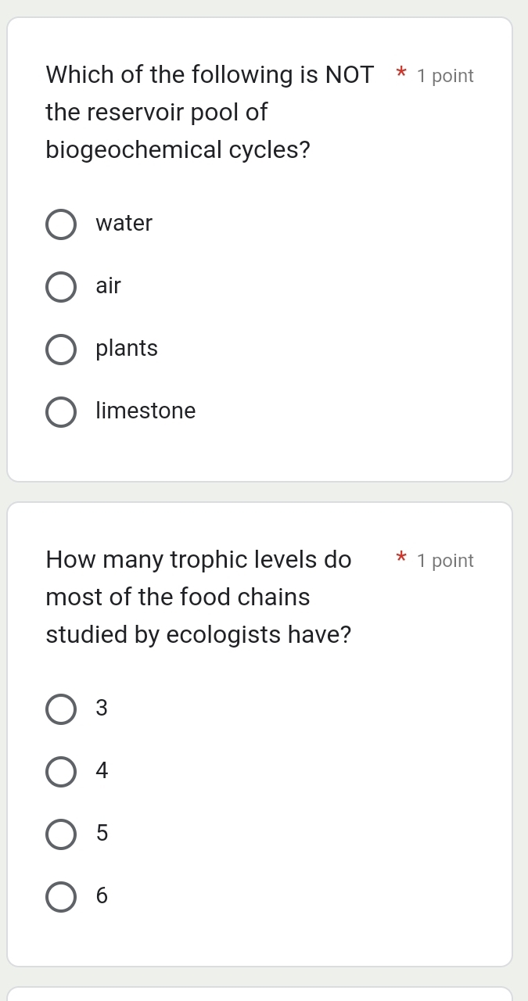Click the trophic levels question text
This screenshot has height=1001, width=528.
tap(199, 597)
